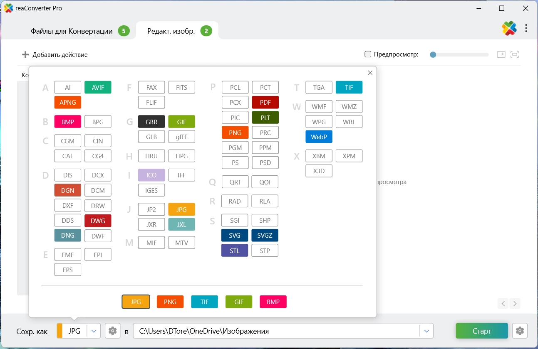Screen dimensions: 538x349
Task: Select the SVG format
Action: coord(235,235)
